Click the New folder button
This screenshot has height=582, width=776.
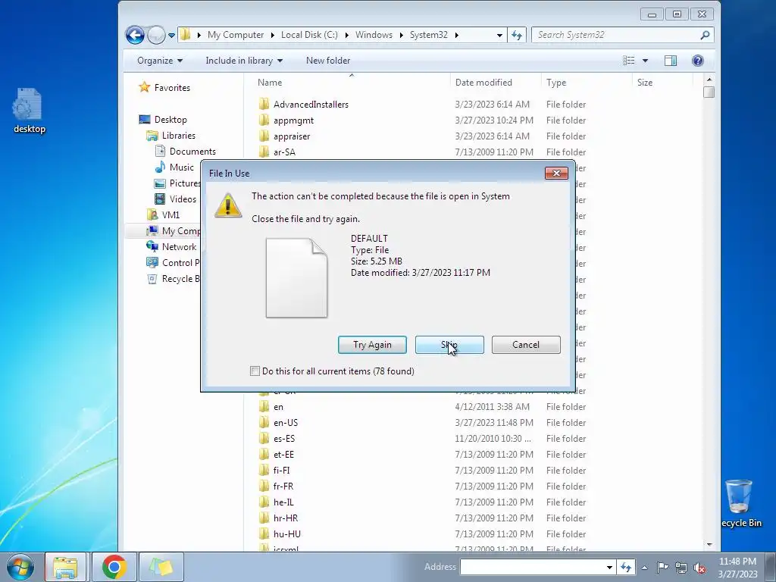(327, 61)
